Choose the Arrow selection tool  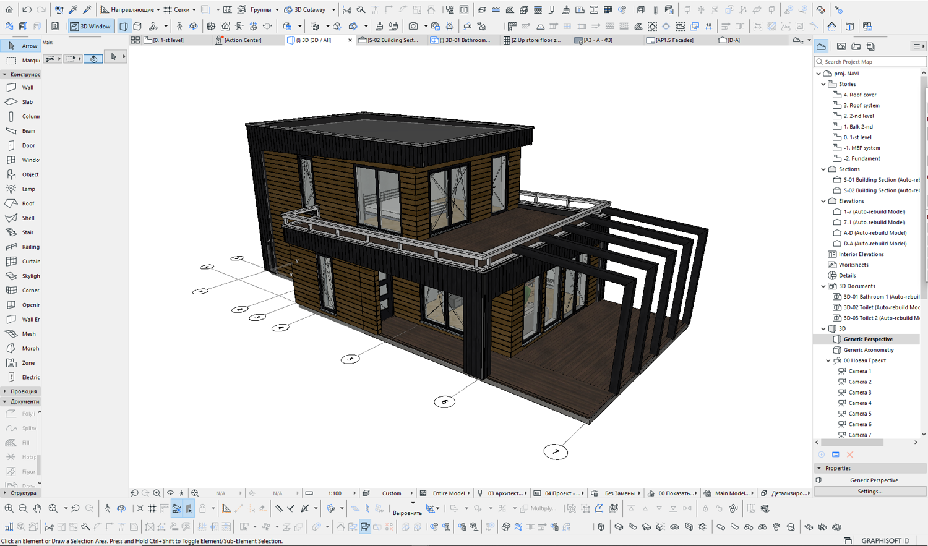coord(20,46)
